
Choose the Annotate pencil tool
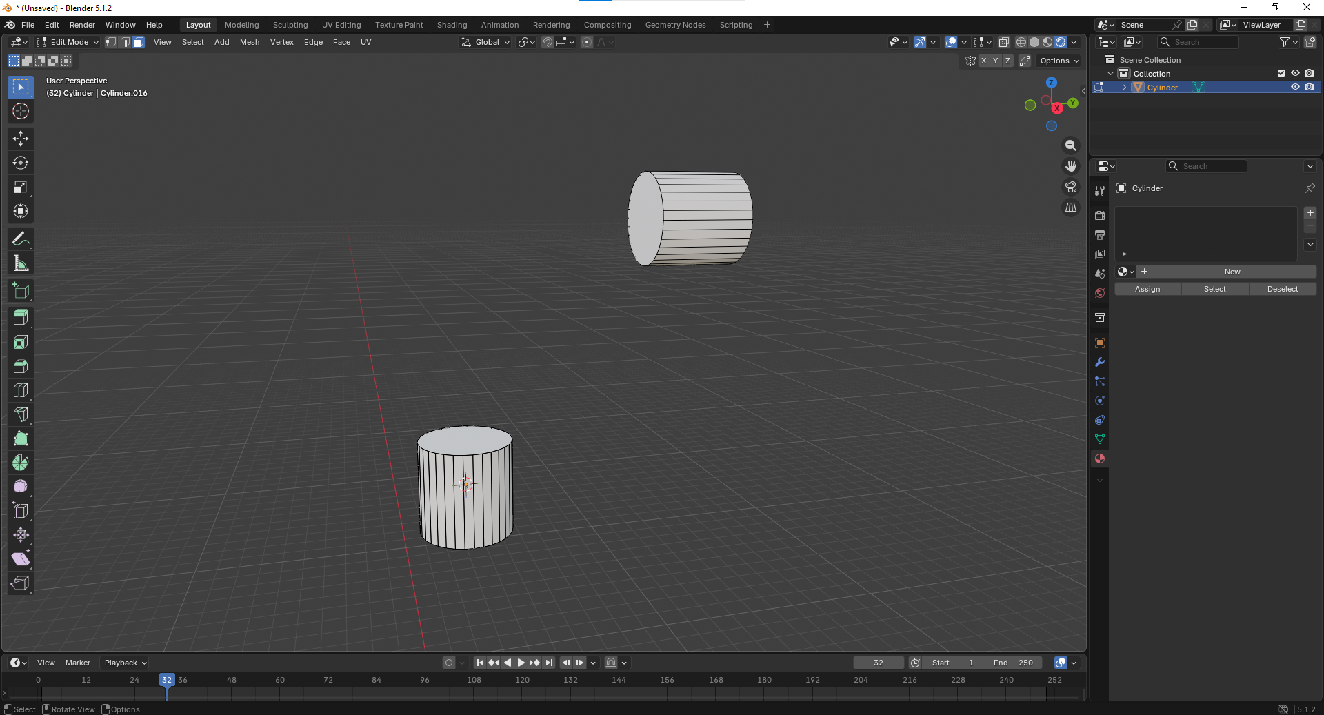click(x=21, y=239)
